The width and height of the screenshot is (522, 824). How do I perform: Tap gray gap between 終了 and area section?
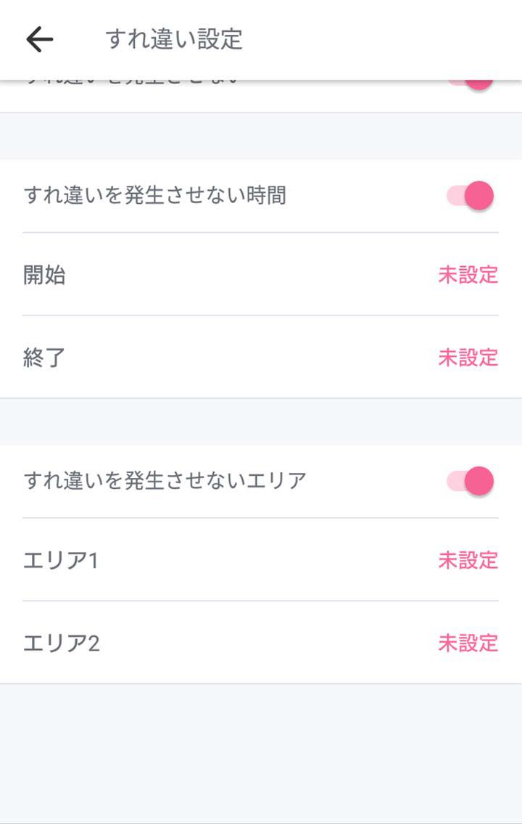click(261, 421)
